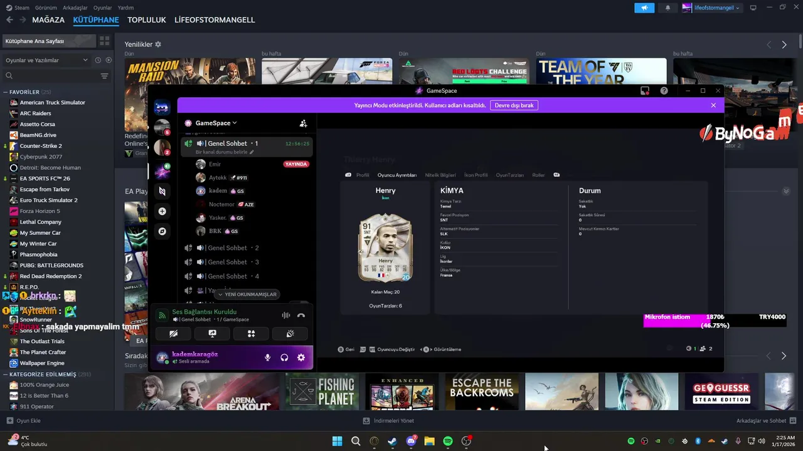
Task: Click 'Kütüphane Ana Sayfası' button
Action: click(48, 41)
